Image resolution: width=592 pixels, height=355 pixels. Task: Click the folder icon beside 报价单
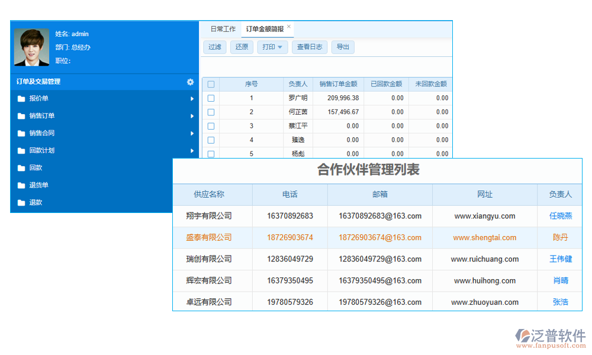click(x=21, y=99)
